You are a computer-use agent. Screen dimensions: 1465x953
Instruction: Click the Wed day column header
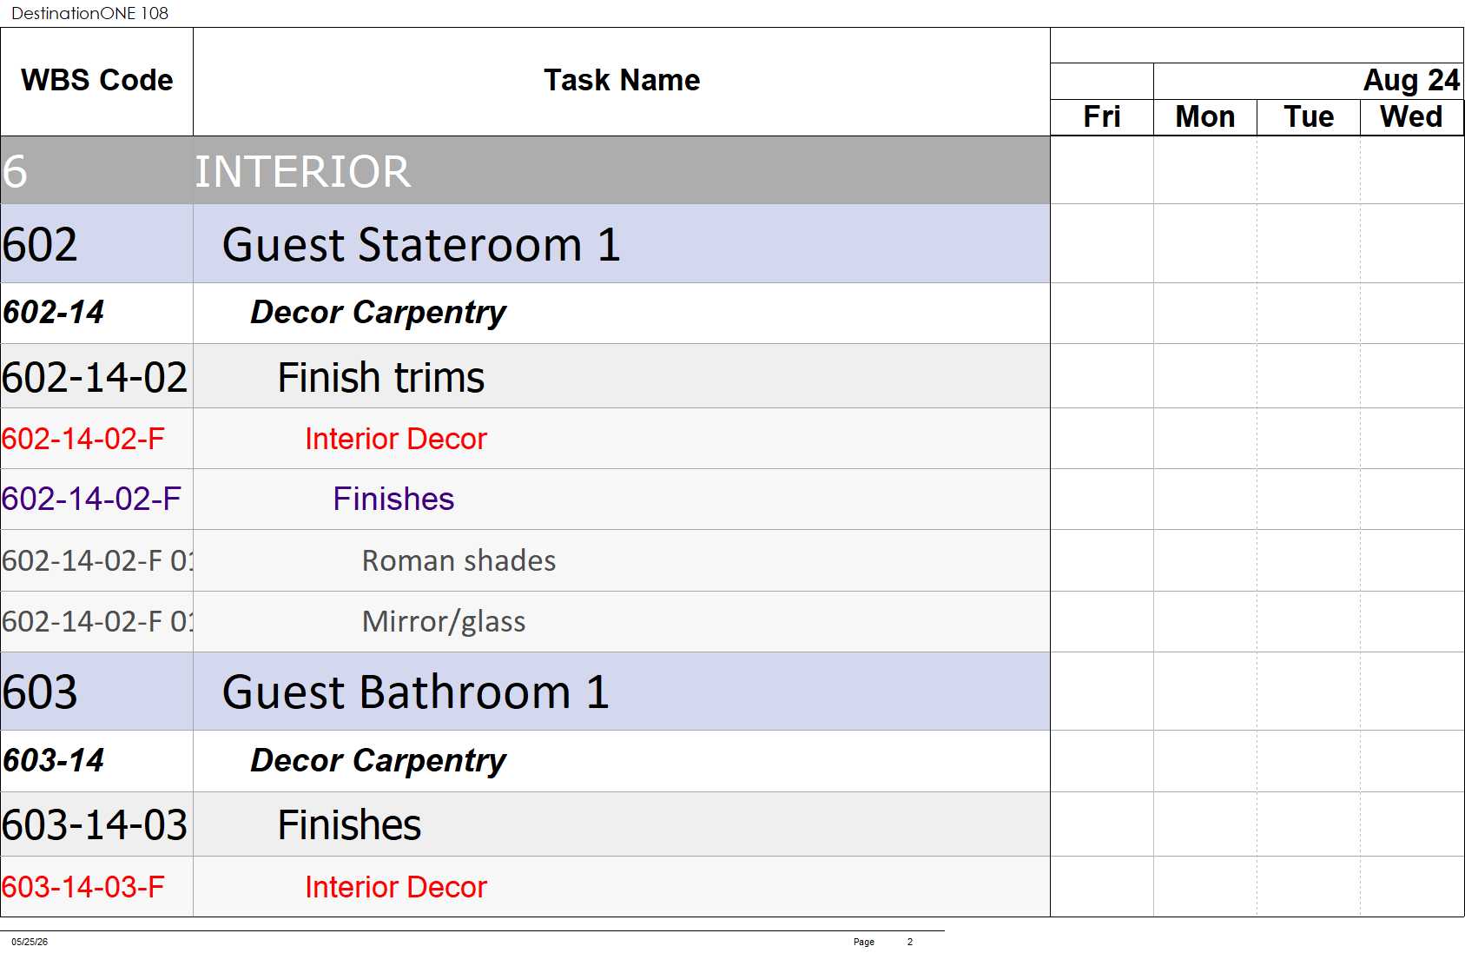1412,117
